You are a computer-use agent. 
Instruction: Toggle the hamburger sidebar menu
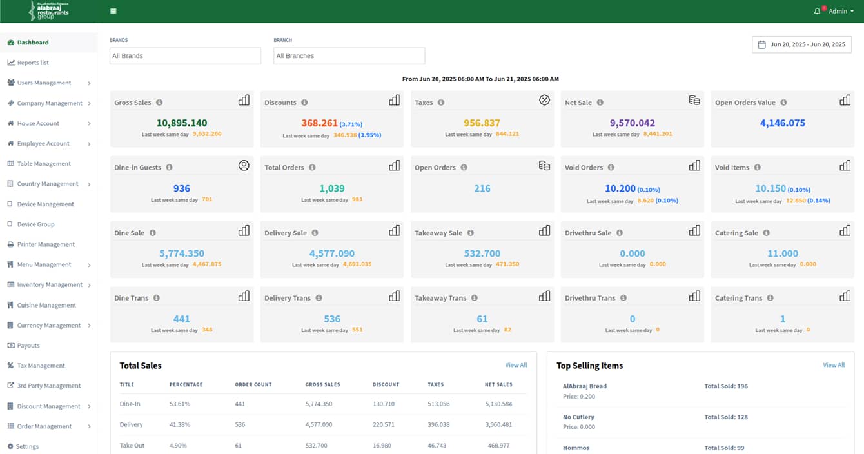[x=113, y=11]
